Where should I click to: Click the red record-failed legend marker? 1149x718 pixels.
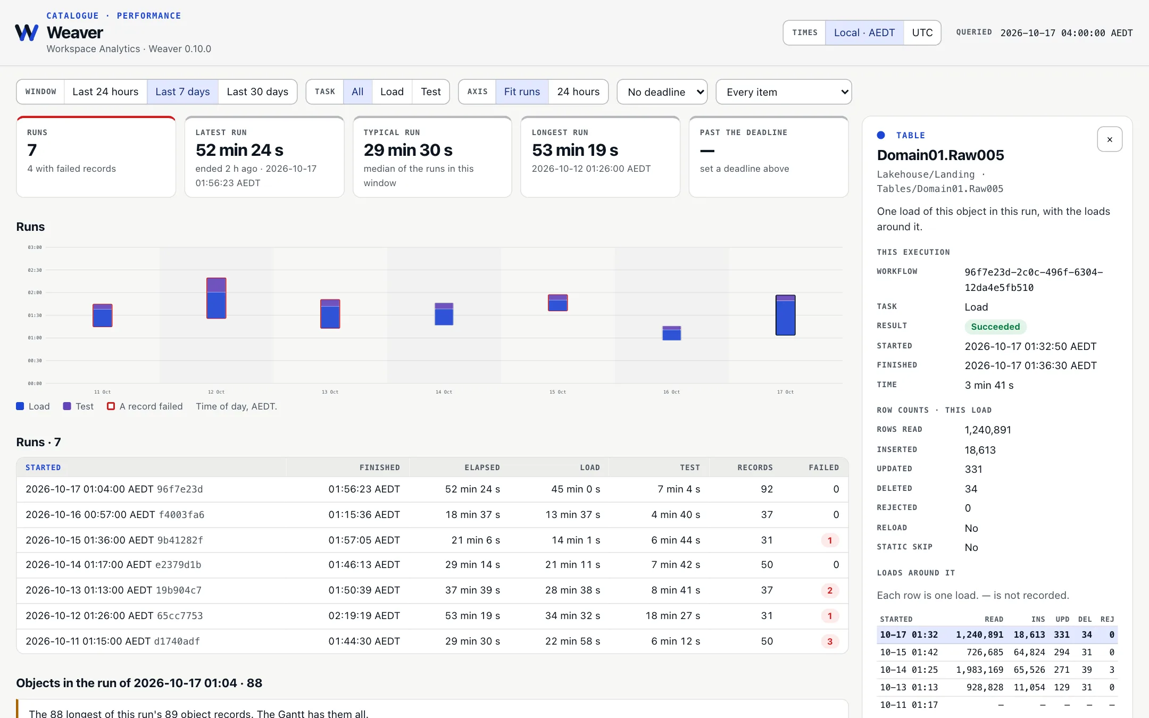tap(111, 406)
